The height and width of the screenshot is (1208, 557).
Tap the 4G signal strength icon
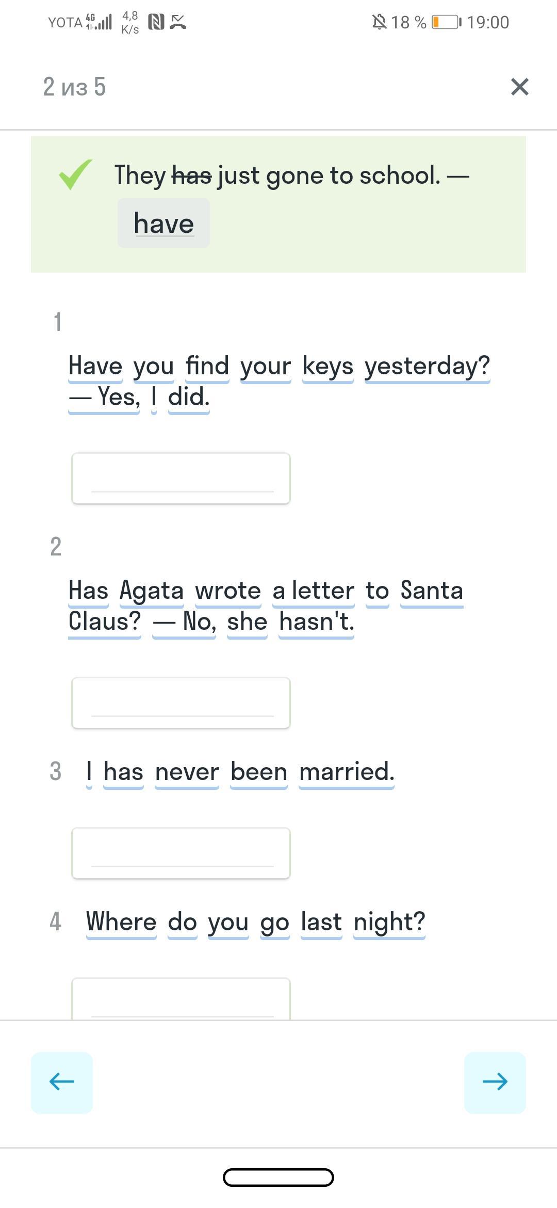(99, 22)
